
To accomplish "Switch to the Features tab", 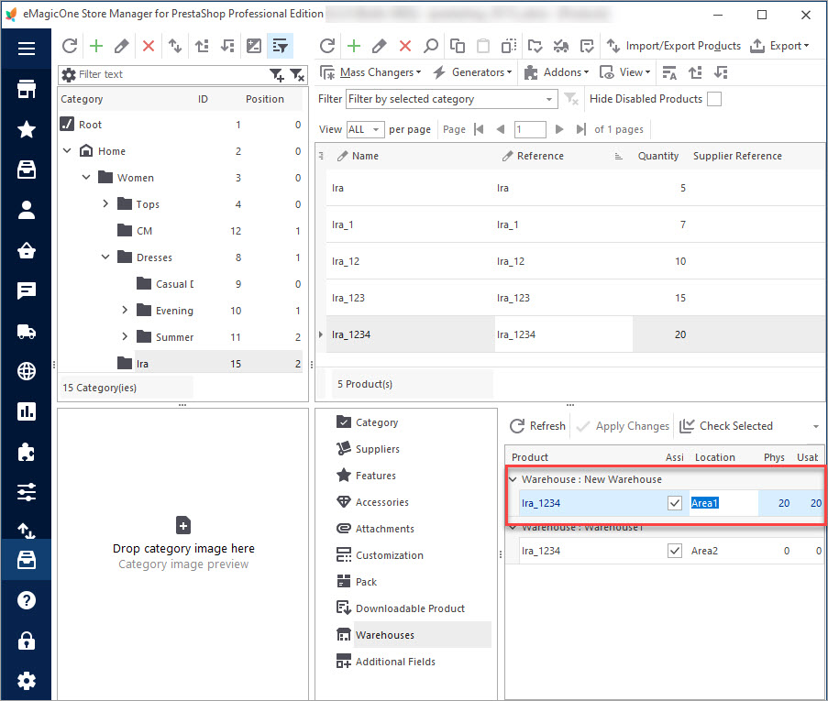I will pos(375,476).
